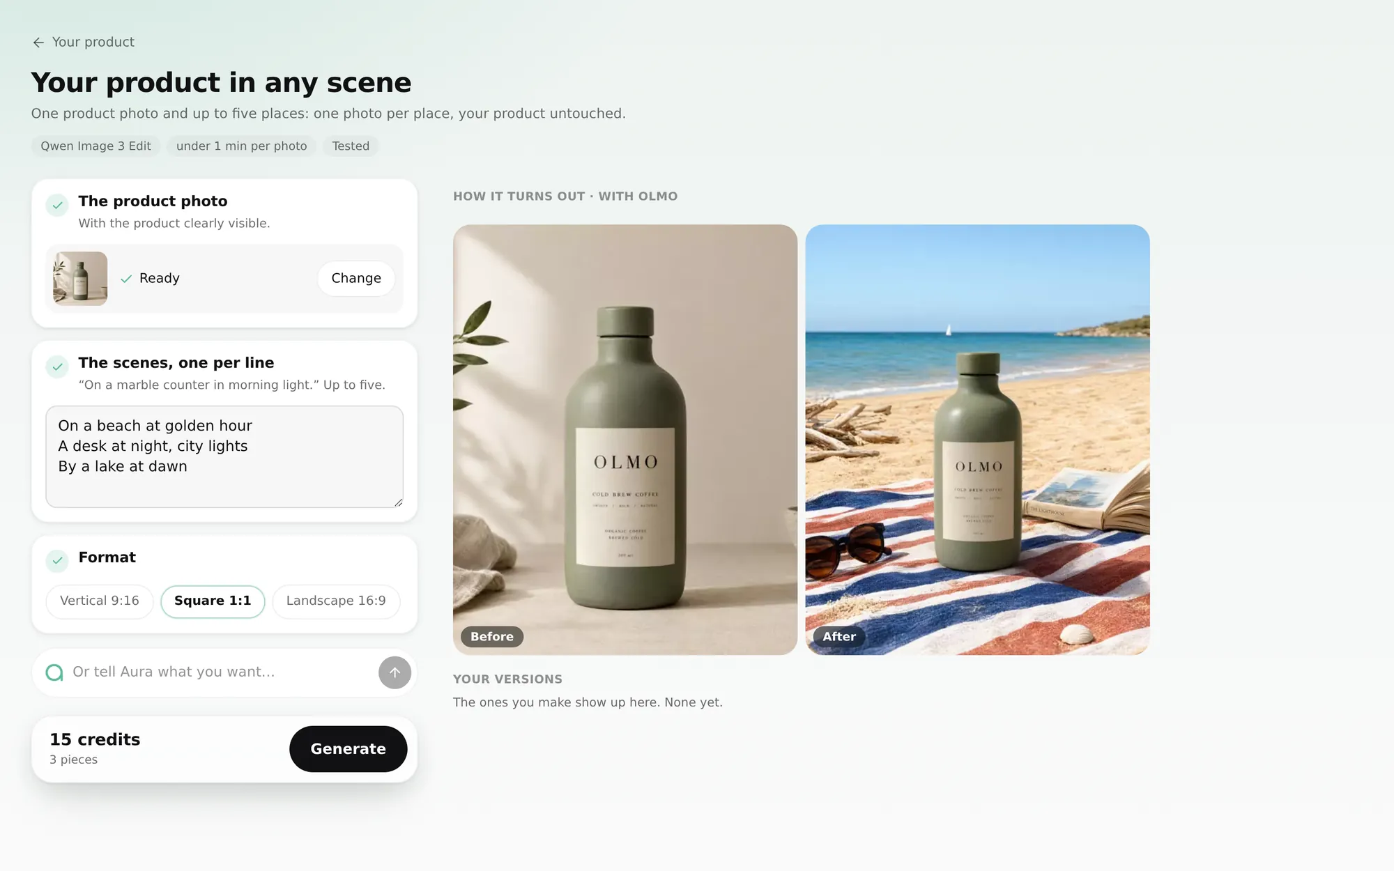Screen dimensions: 1394x871
Task: Click the back arrow icon beside Your product
Action: coord(38,43)
